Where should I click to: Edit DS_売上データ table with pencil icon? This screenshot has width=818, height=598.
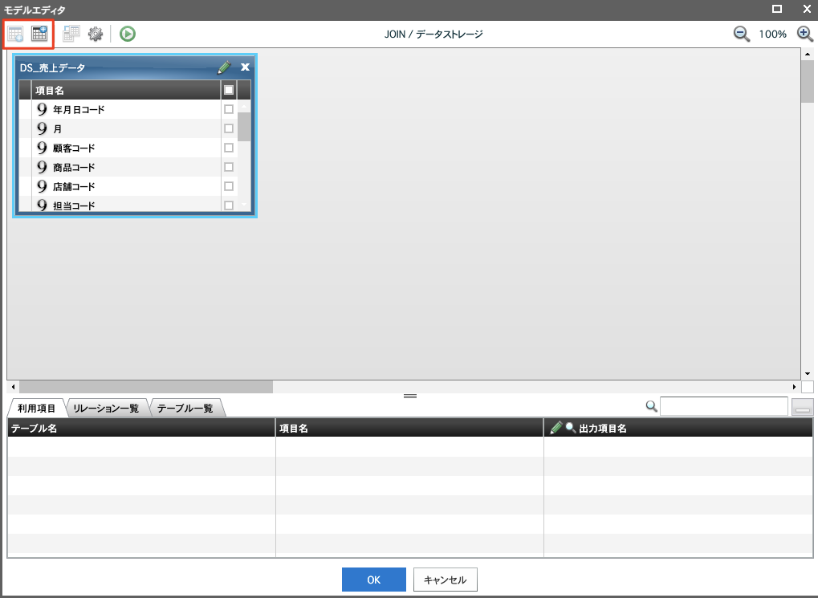coord(224,67)
